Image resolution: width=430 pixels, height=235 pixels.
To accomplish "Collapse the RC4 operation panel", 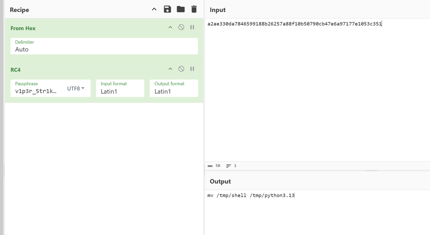I will coord(170,69).
